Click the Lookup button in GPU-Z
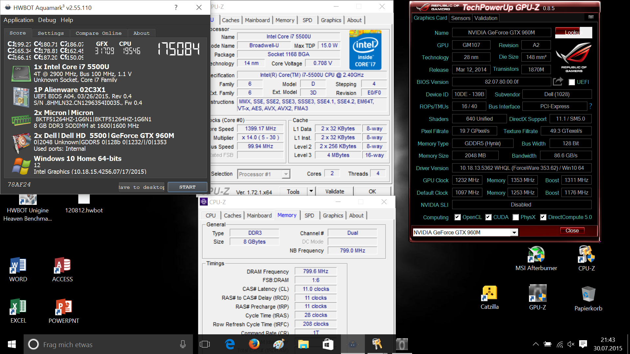630x354 pixels. coord(574,32)
